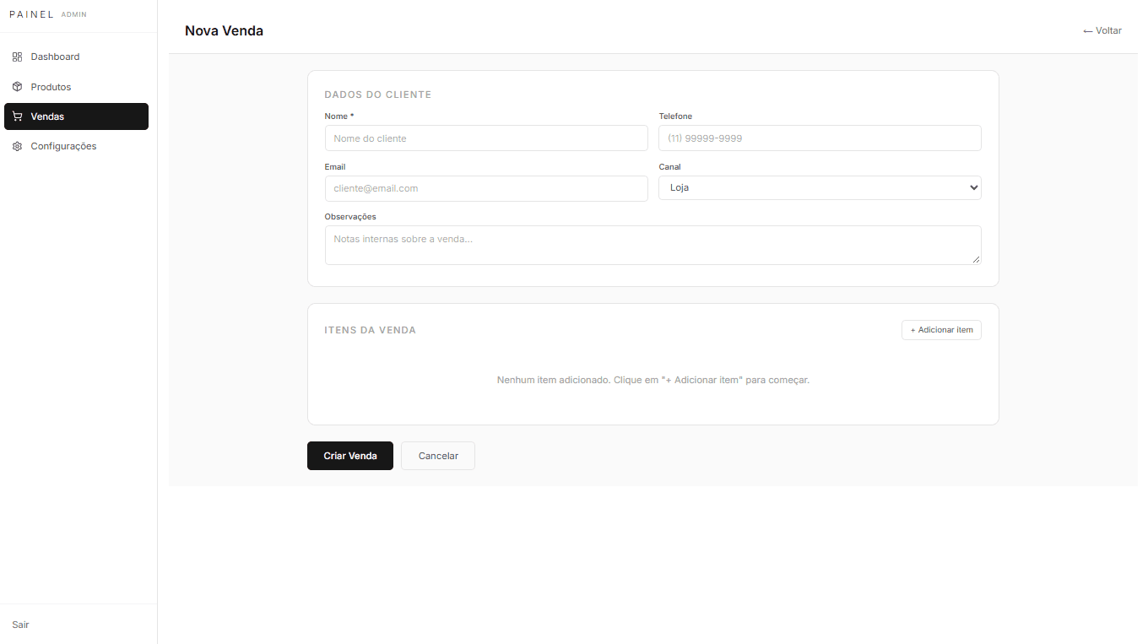Click the PAINEL ADMIN logo text
This screenshot has height=644, width=1148.
(48, 14)
